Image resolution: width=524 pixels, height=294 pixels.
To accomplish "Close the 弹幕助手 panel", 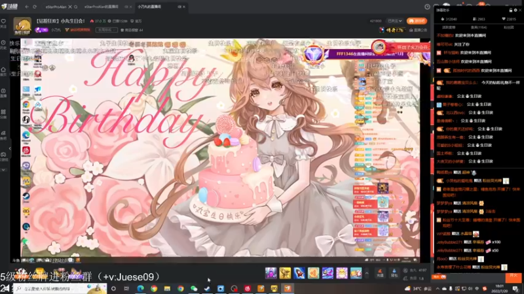I will coord(520,10).
